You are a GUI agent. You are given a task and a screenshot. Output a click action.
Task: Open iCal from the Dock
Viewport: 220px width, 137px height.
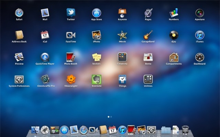112,130
